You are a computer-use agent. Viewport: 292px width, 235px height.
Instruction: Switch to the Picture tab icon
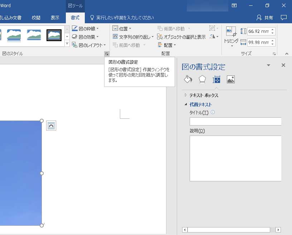(x=231, y=79)
